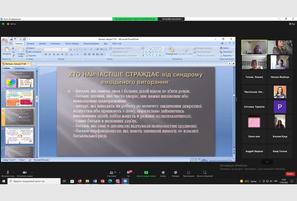
Task: Open the Animation (Анимация) ribbon tab
Action: tap(55, 44)
